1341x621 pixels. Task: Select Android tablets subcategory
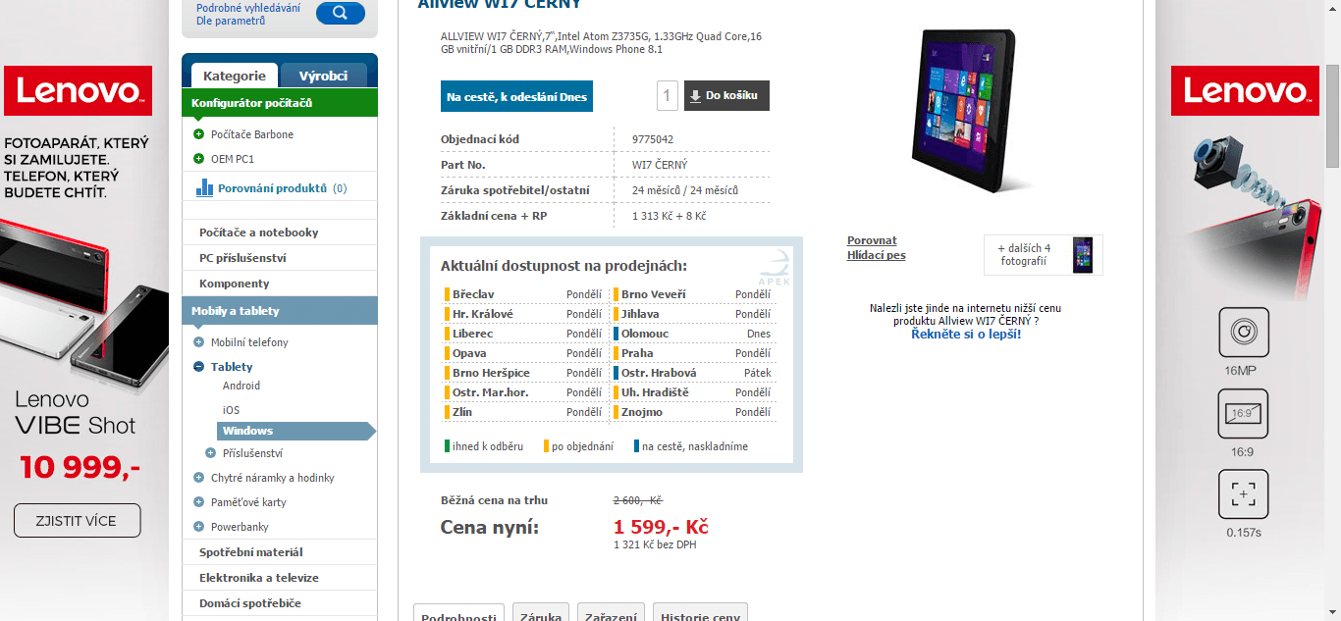pos(241,386)
